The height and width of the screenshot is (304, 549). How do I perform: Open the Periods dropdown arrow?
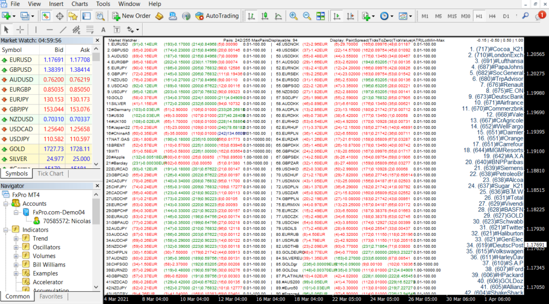coord(392,16)
